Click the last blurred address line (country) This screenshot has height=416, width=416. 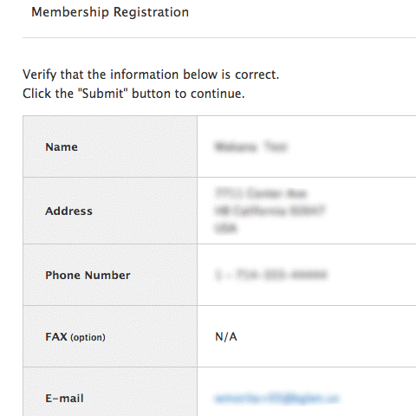226,228
